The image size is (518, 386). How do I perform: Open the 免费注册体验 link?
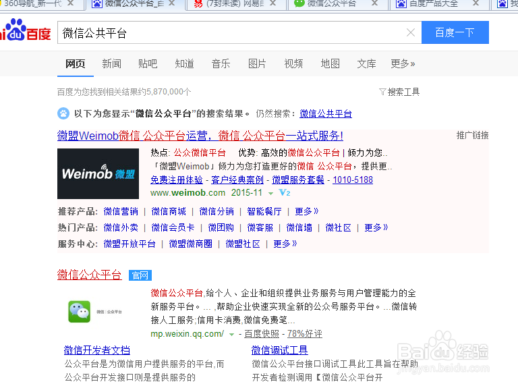177,180
